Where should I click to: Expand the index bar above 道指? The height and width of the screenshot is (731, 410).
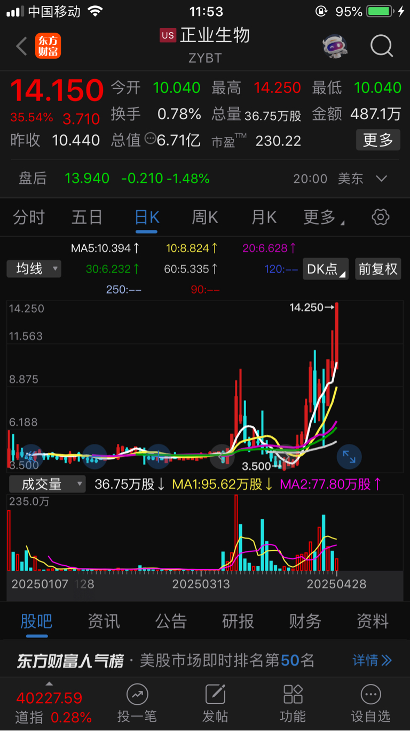49,683
